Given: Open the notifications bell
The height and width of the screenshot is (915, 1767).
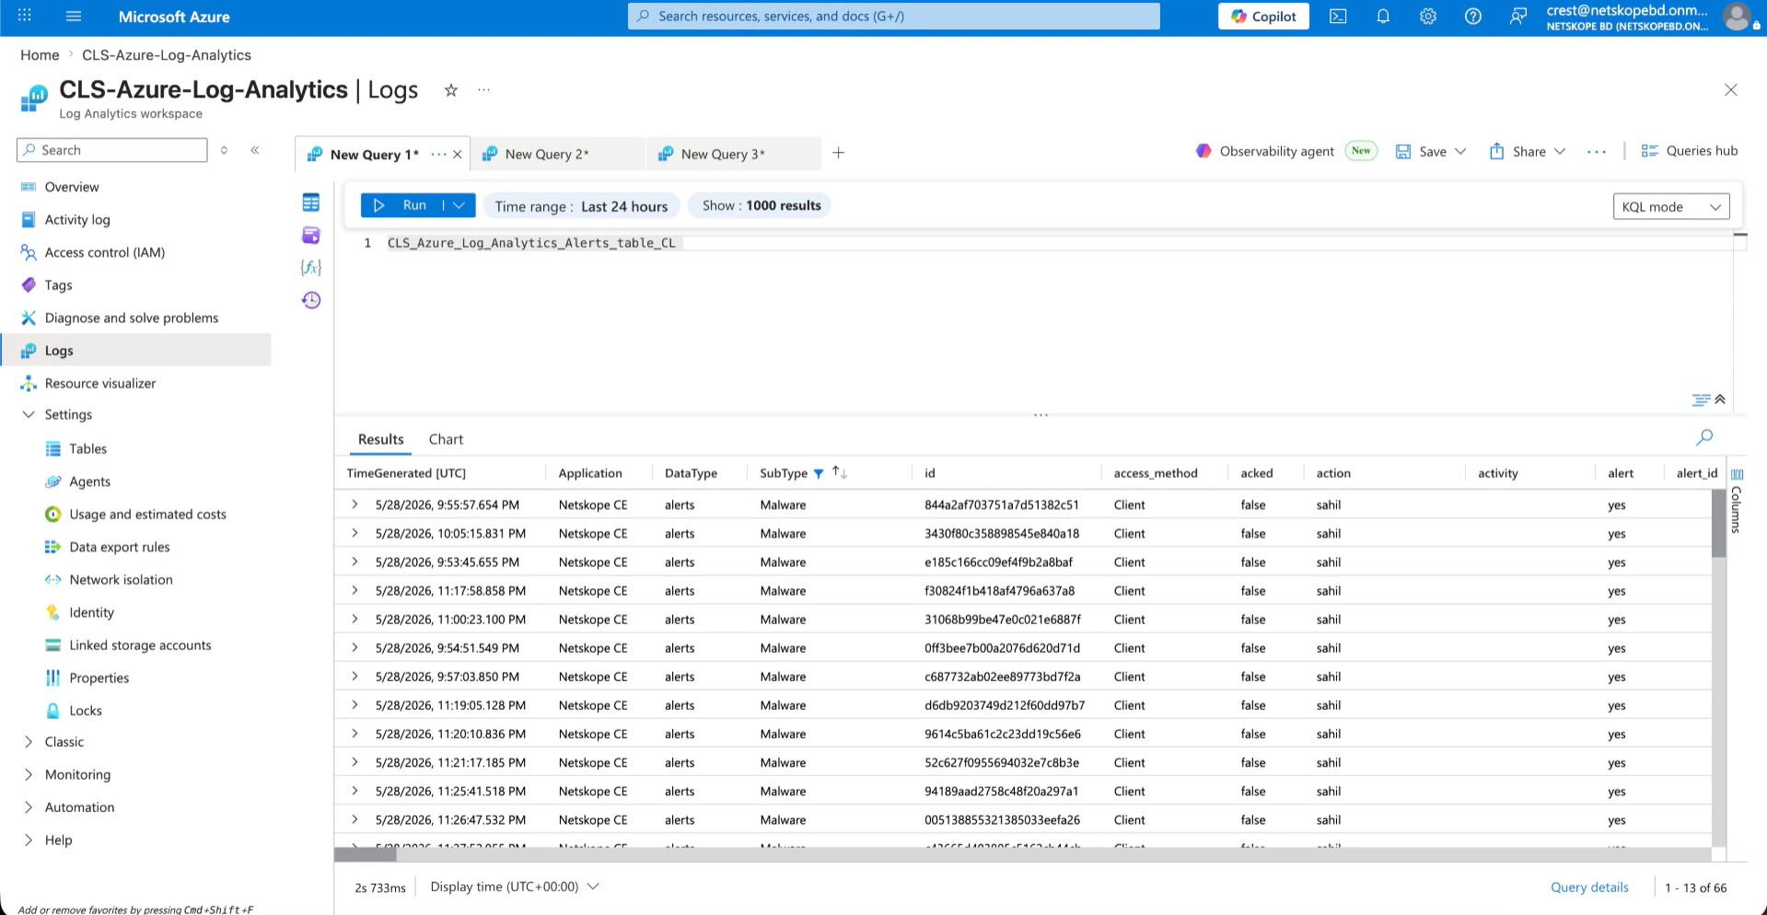Looking at the screenshot, I should tap(1383, 17).
